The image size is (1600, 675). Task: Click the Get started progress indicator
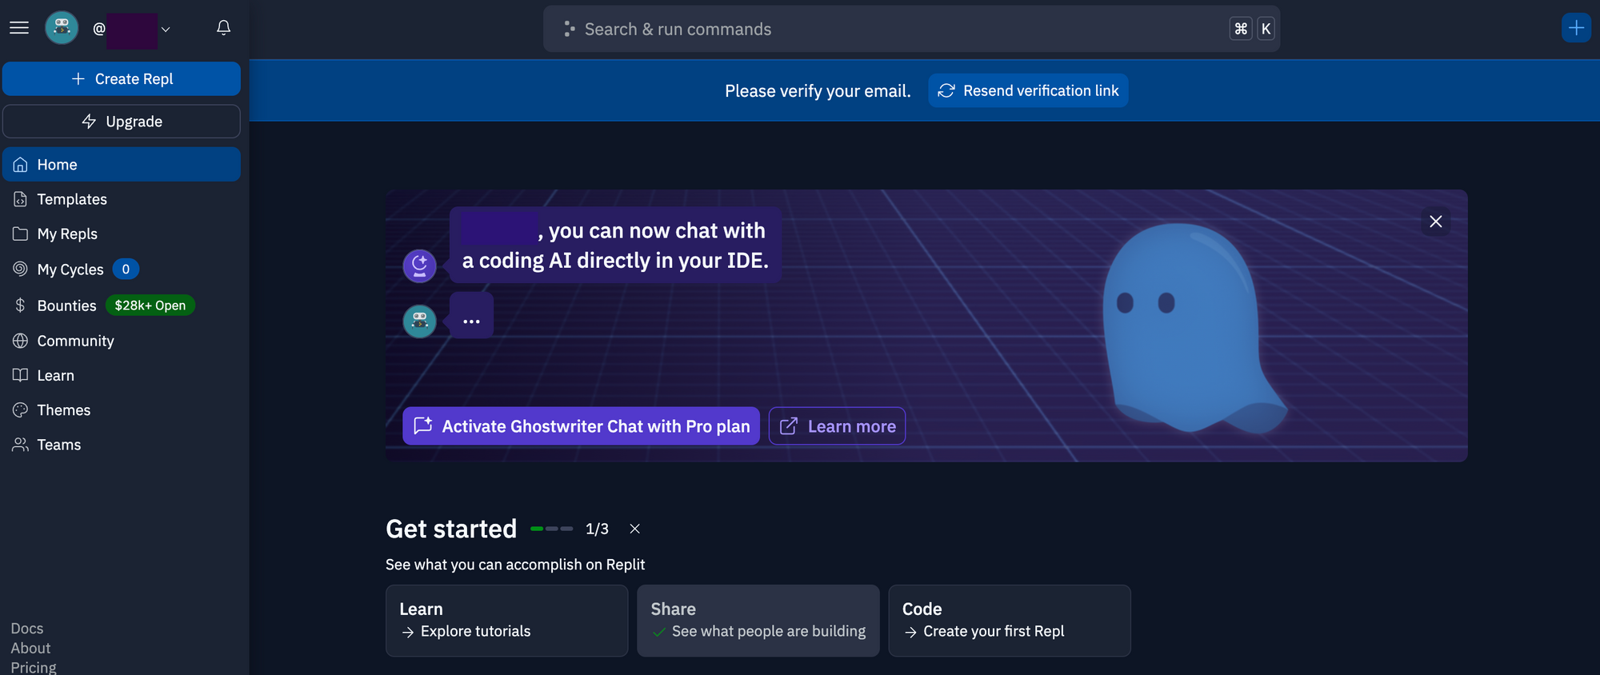[x=552, y=529]
